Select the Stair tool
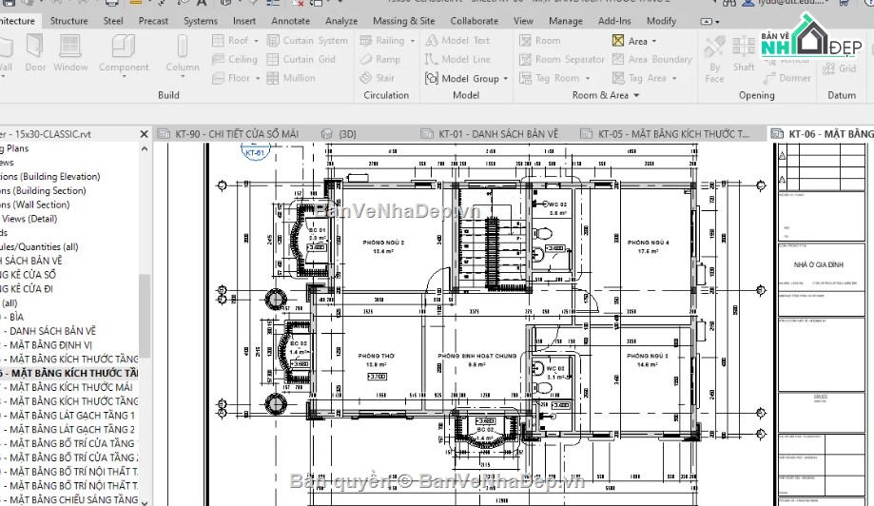The image size is (874, 506). tap(378, 78)
